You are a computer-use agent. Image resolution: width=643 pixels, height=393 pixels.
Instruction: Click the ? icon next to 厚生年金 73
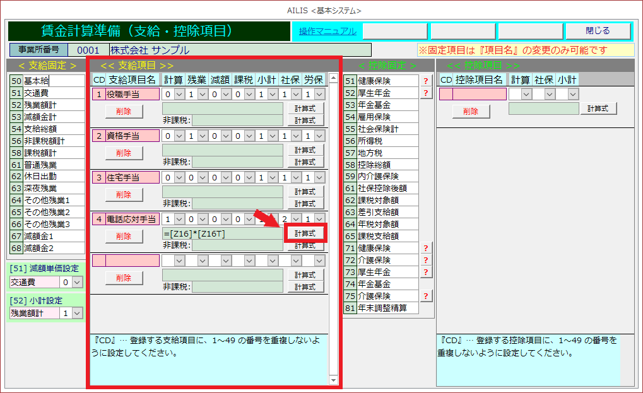pyautogui.click(x=426, y=272)
